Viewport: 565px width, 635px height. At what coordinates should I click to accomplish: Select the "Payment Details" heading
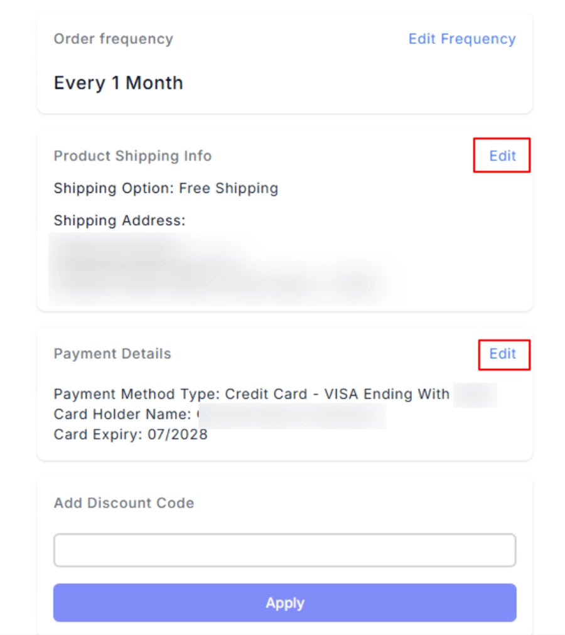(112, 354)
